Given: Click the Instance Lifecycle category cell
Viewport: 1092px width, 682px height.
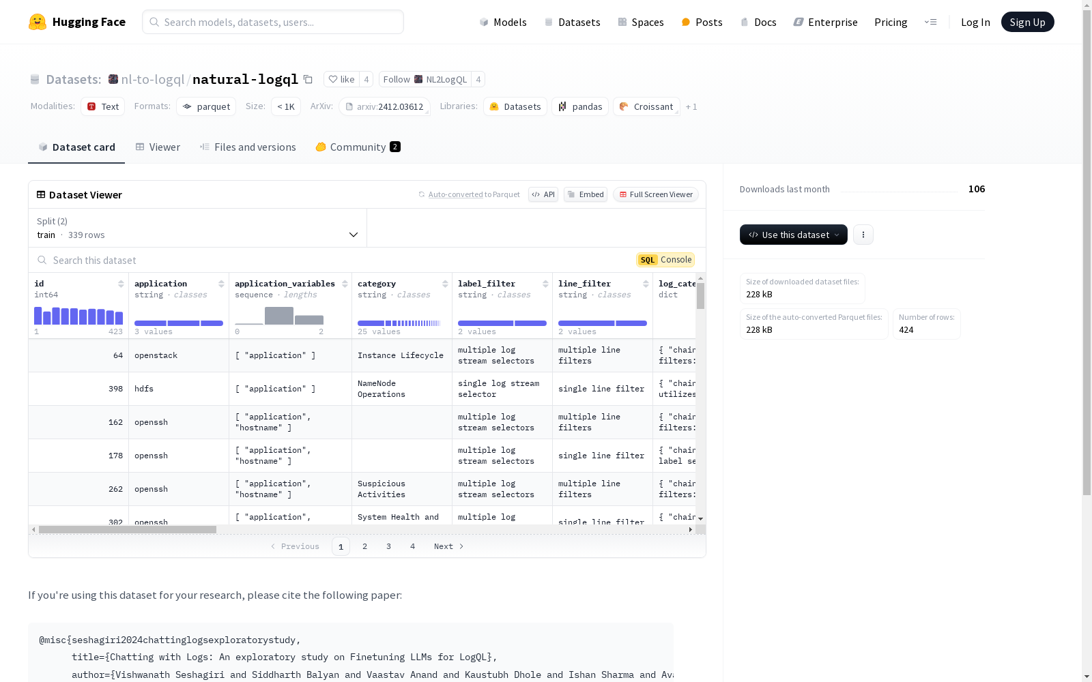Looking at the screenshot, I should tap(401, 355).
